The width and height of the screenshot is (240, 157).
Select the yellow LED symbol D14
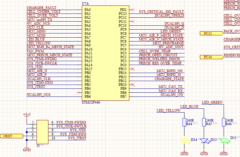tap(185, 141)
